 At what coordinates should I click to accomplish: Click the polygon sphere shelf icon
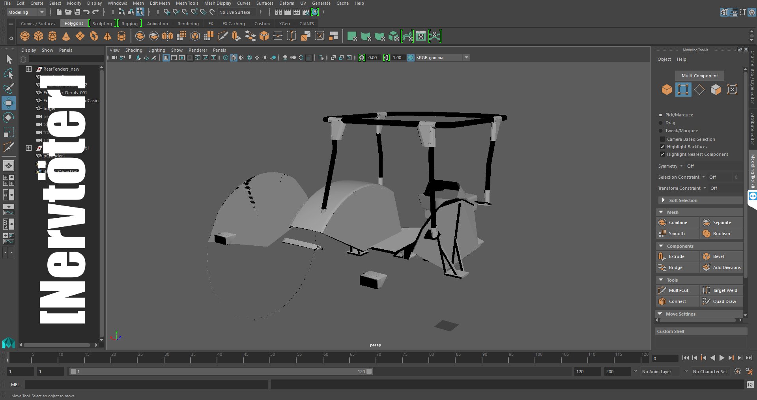tap(25, 36)
